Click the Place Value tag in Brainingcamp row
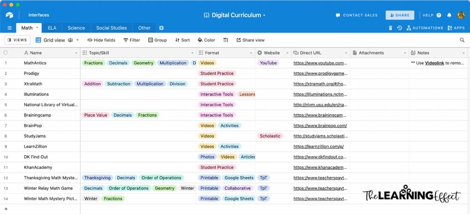The width and height of the screenshot is (470, 214). [x=95, y=115]
